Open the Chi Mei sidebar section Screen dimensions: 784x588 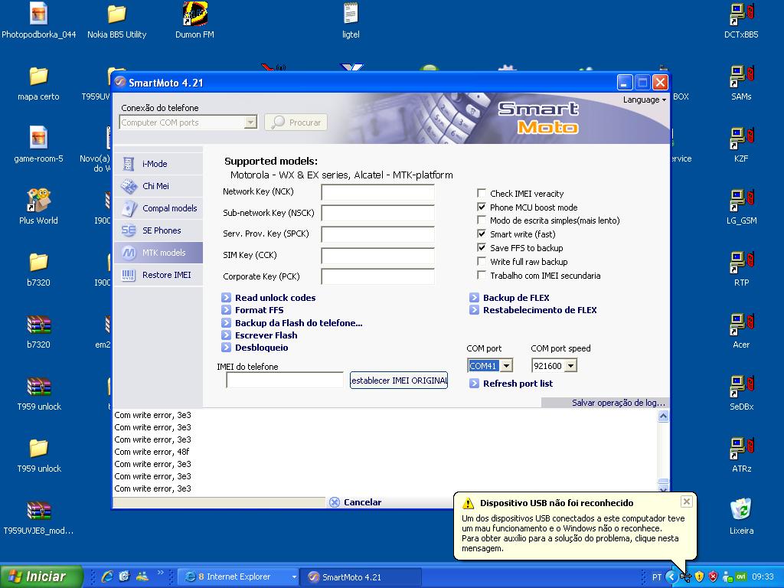[158, 186]
